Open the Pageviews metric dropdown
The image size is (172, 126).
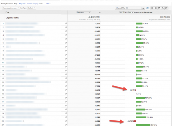[84, 12]
